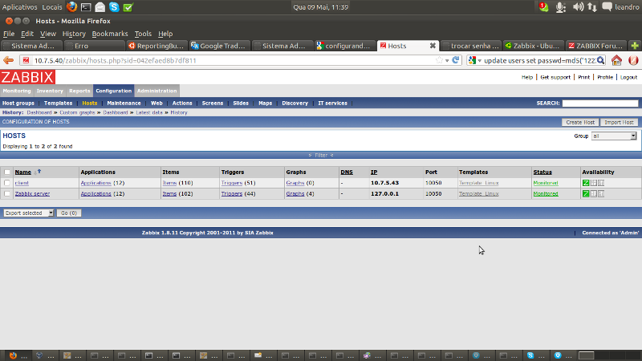Image resolution: width=642 pixels, height=361 pixels.
Task: Switch to the ZABBIX Forum browser tab
Action: pos(596,46)
